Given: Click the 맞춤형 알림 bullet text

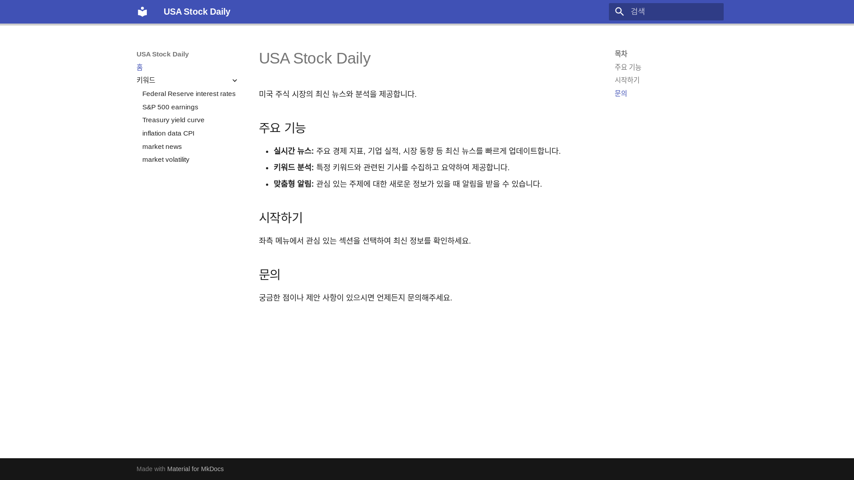Looking at the screenshot, I should pyautogui.click(x=407, y=184).
